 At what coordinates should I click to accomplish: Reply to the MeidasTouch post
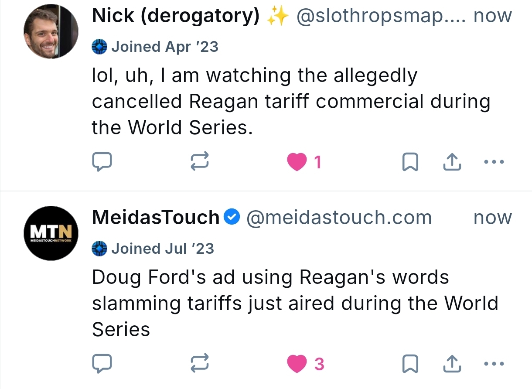(x=102, y=364)
